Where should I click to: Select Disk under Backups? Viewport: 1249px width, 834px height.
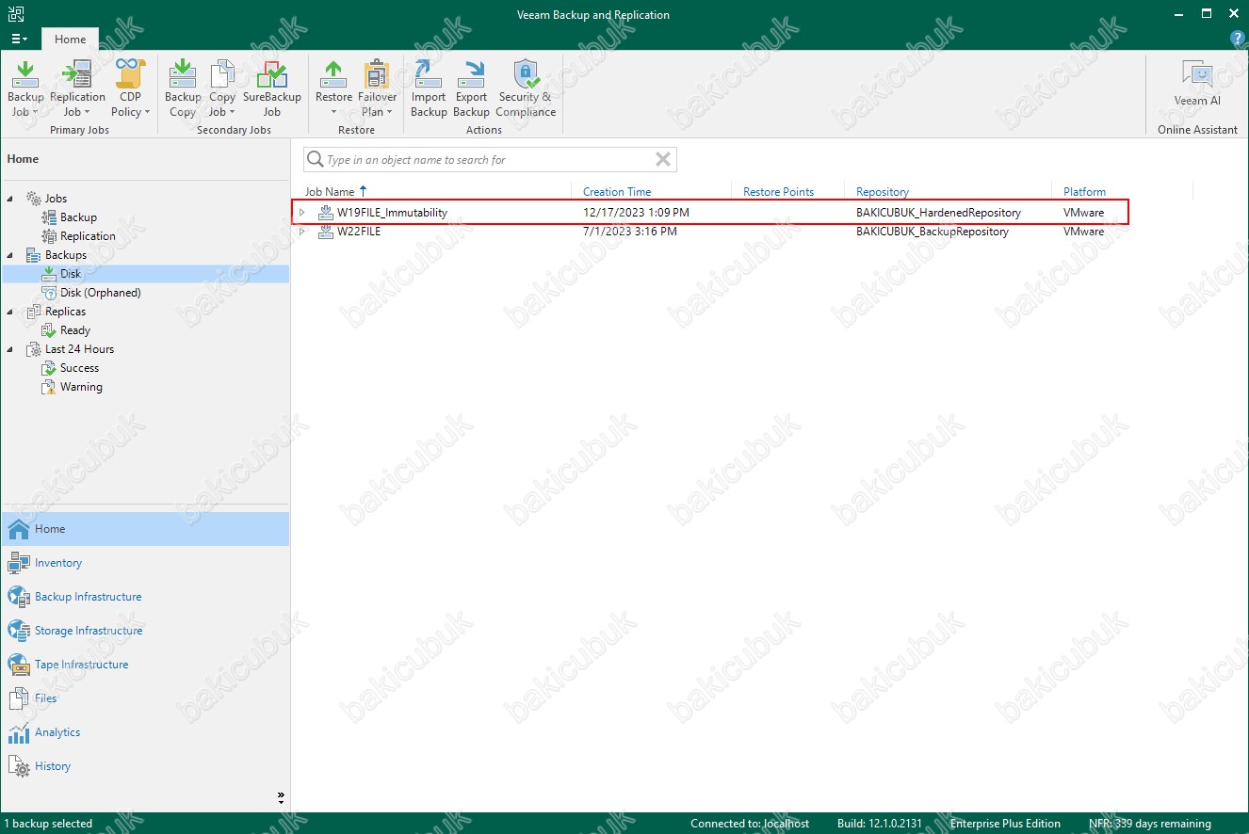point(71,274)
